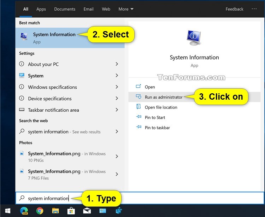Click in the search text field
This screenshot has width=265, height=217.
pyautogui.click(x=140, y=198)
